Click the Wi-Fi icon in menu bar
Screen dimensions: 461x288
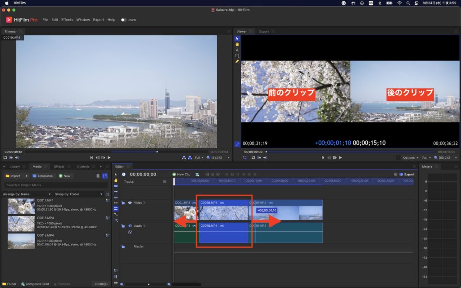(x=399, y=3)
